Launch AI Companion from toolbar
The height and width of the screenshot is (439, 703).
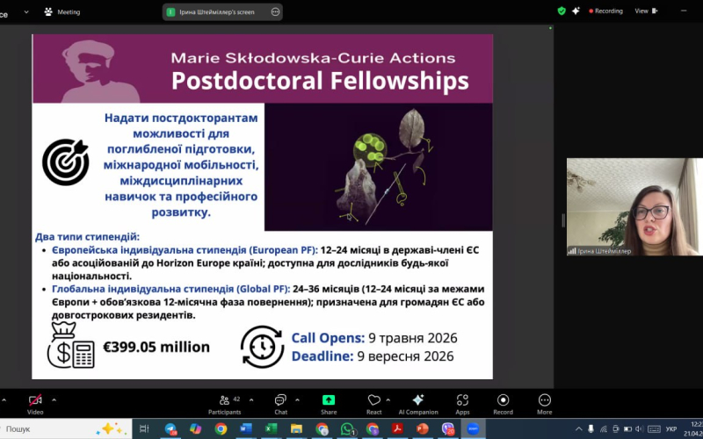coord(418,404)
